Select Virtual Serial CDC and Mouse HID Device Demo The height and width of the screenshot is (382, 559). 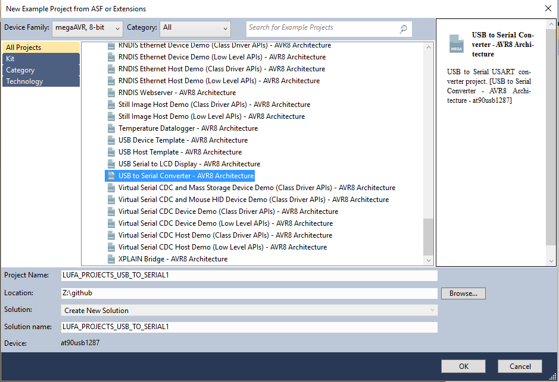click(x=254, y=200)
